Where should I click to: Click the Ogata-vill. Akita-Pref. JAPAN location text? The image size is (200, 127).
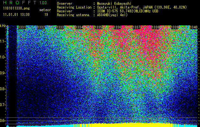pyautogui.click(x=142, y=7)
